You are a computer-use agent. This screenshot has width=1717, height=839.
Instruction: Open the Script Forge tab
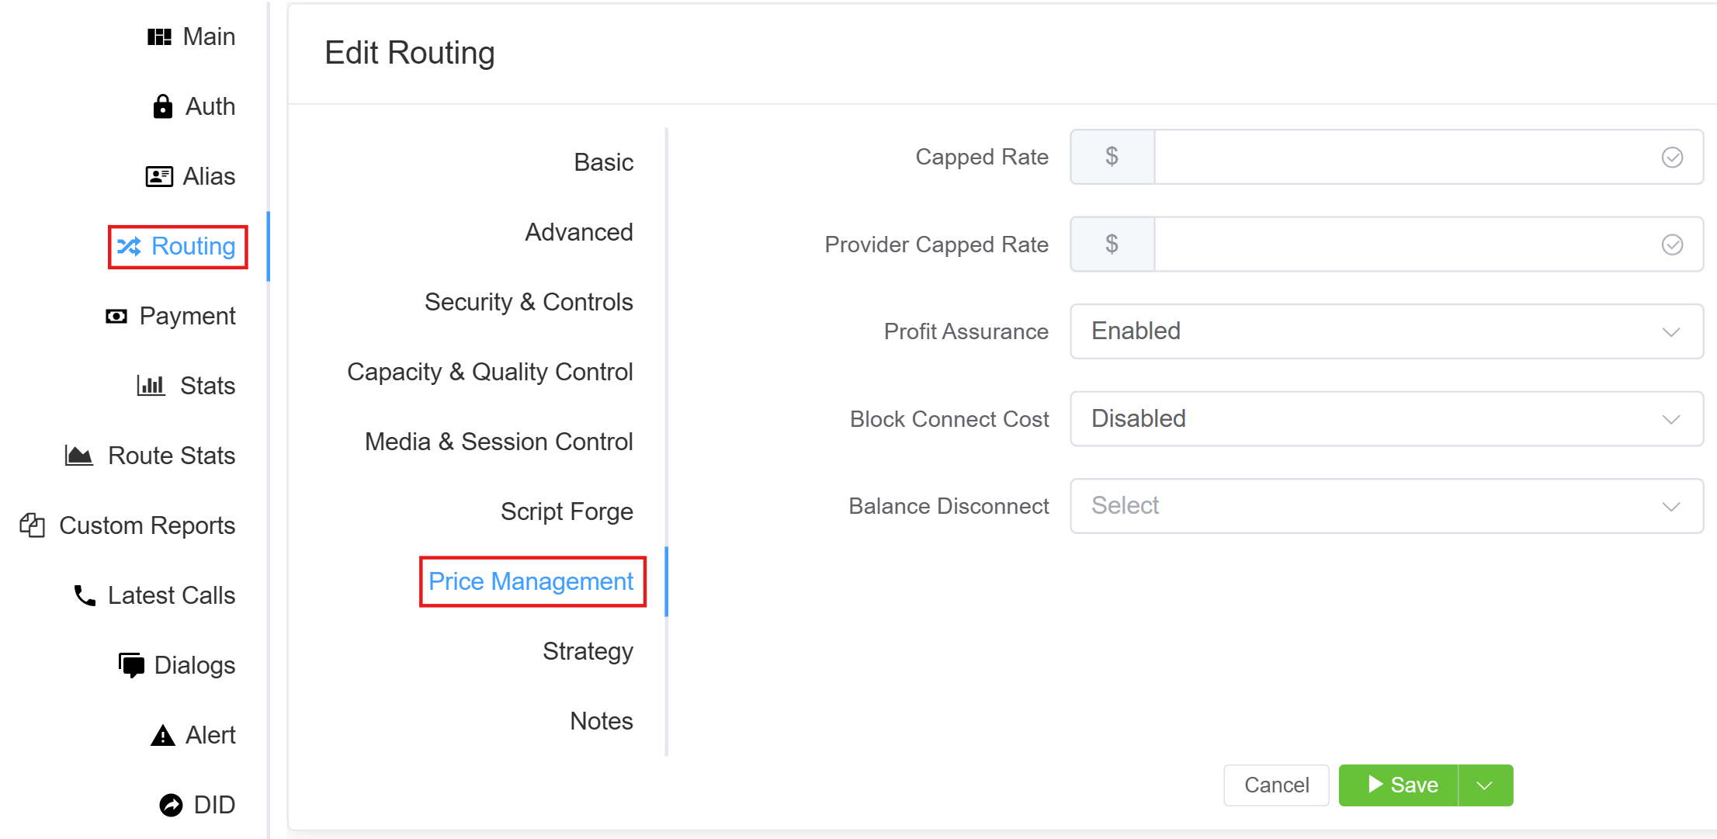tap(567, 511)
